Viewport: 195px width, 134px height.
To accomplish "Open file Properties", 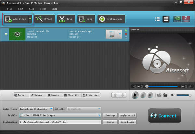I will point(91,95).
